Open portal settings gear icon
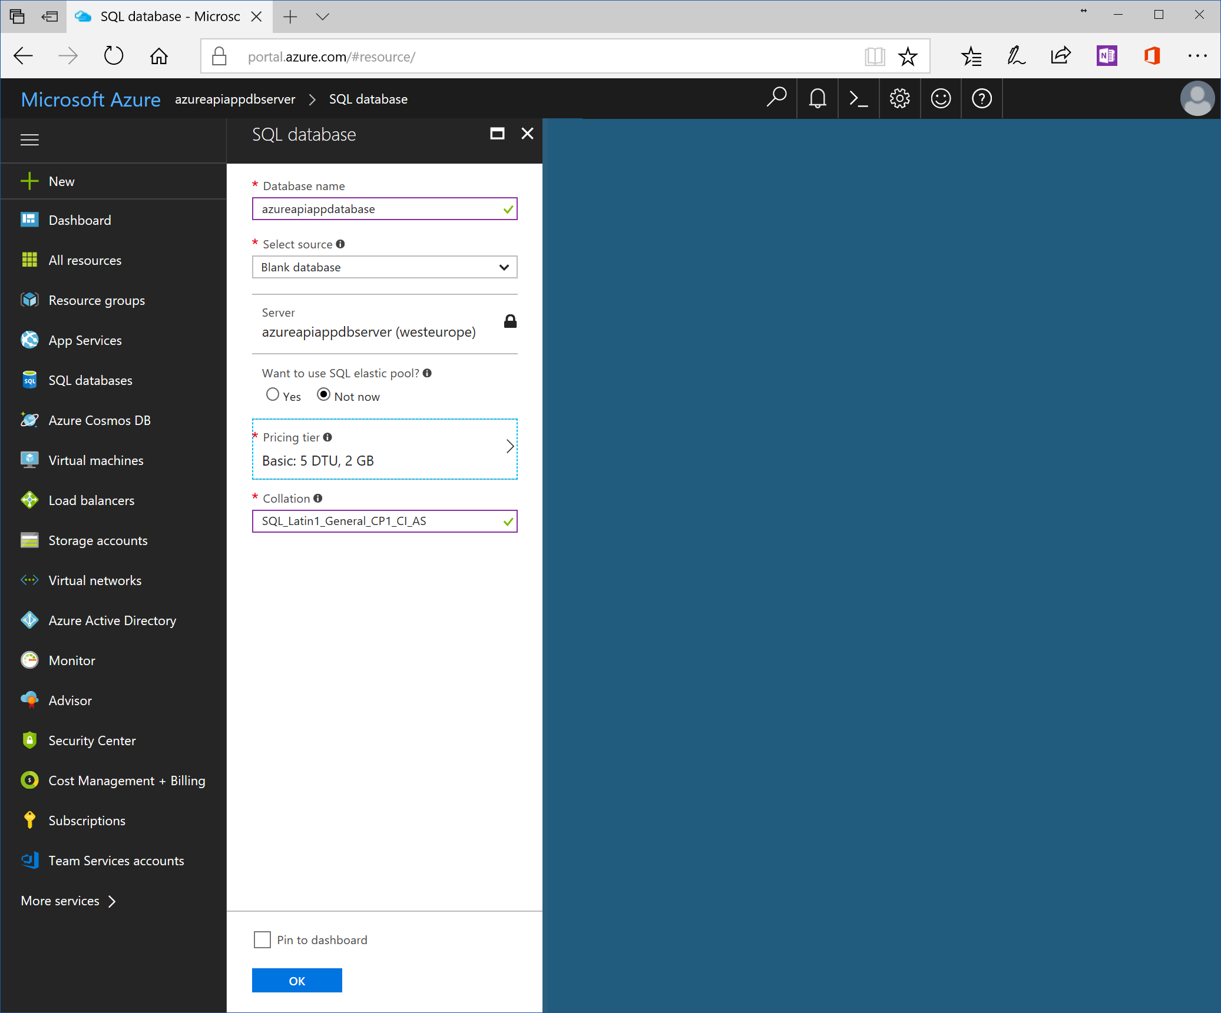The width and height of the screenshot is (1221, 1013). [x=899, y=99]
